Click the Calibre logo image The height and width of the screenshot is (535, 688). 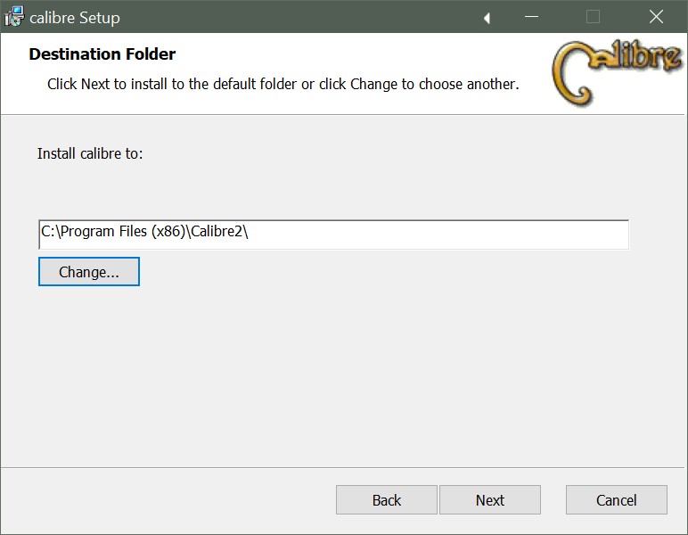(x=617, y=73)
